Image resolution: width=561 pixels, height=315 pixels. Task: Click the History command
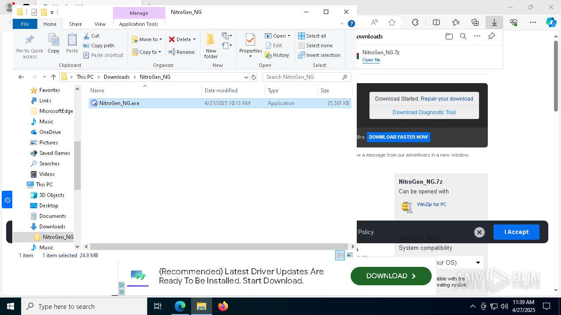click(x=277, y=55)
